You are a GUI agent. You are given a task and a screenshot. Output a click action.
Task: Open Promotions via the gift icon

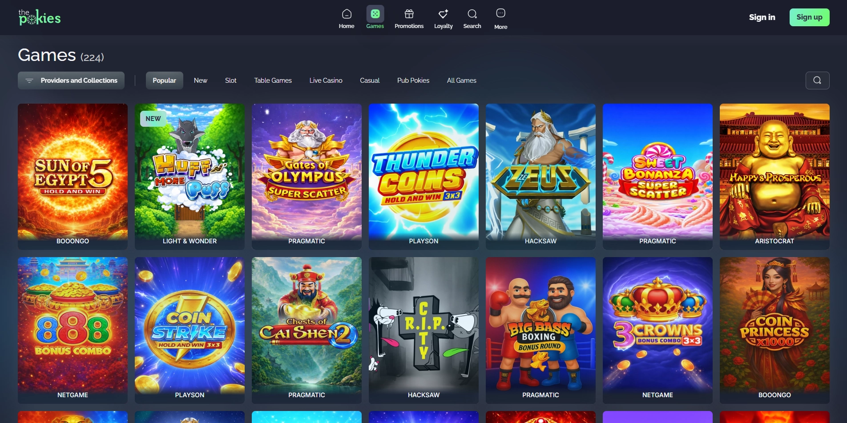coord(409,13)
